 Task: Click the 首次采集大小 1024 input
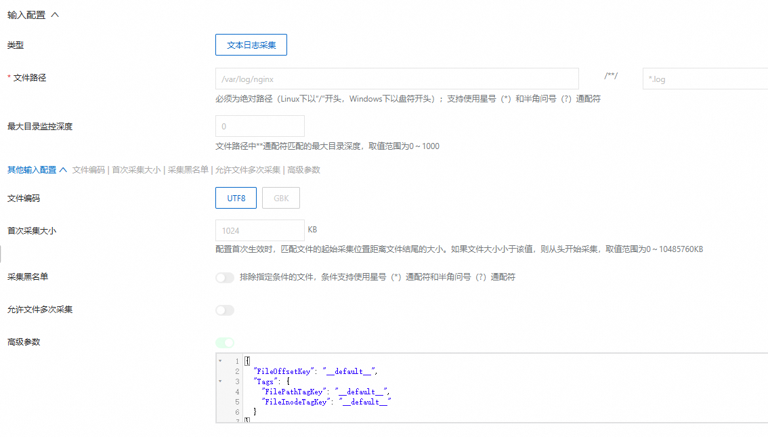[259, 230]
